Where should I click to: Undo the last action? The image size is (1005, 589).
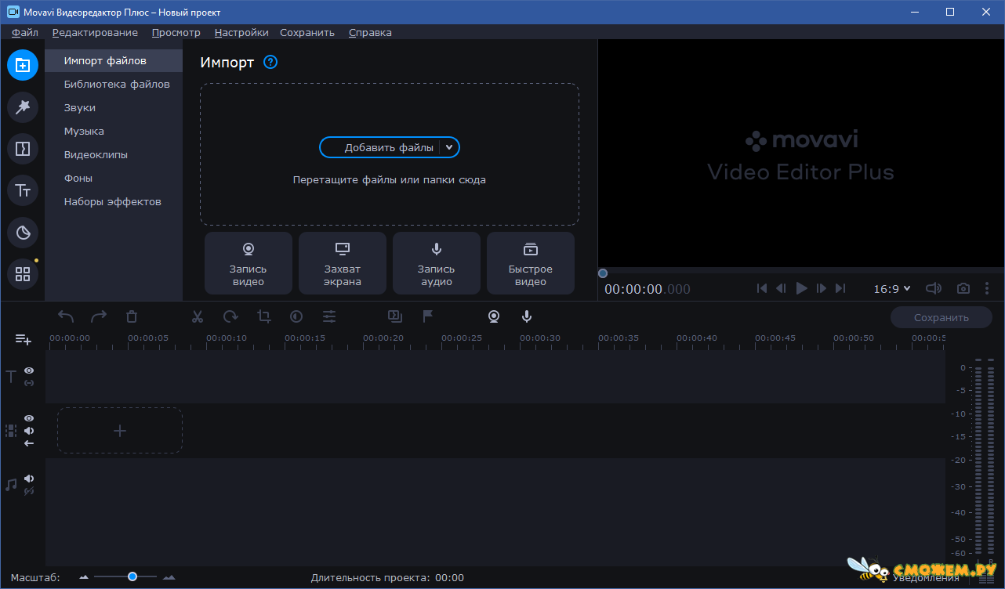coord(66,316)
